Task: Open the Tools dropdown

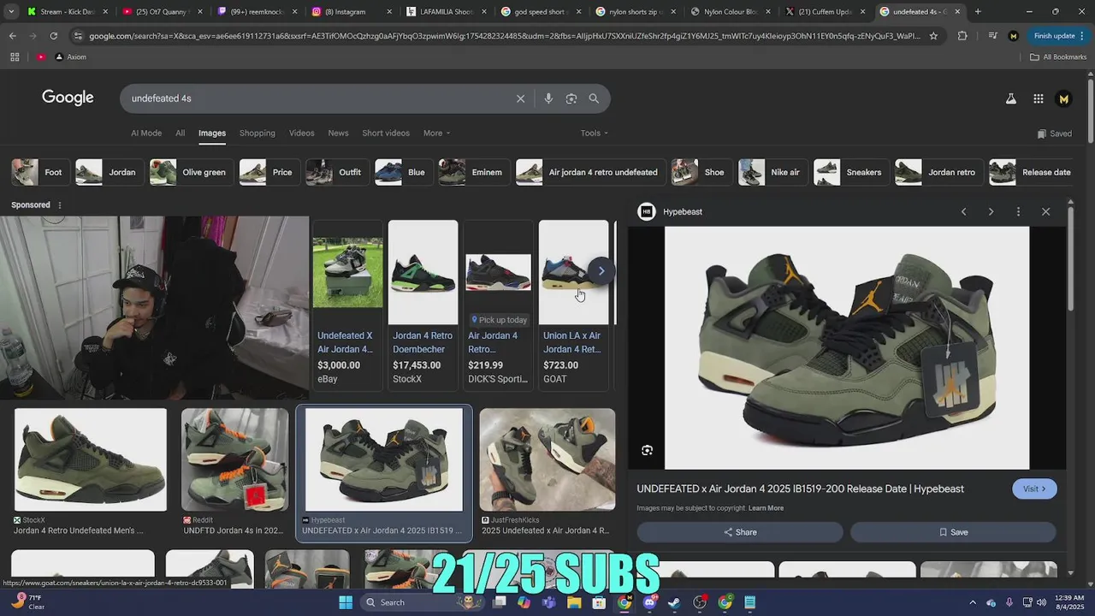Action: click(x=594, y=133)
